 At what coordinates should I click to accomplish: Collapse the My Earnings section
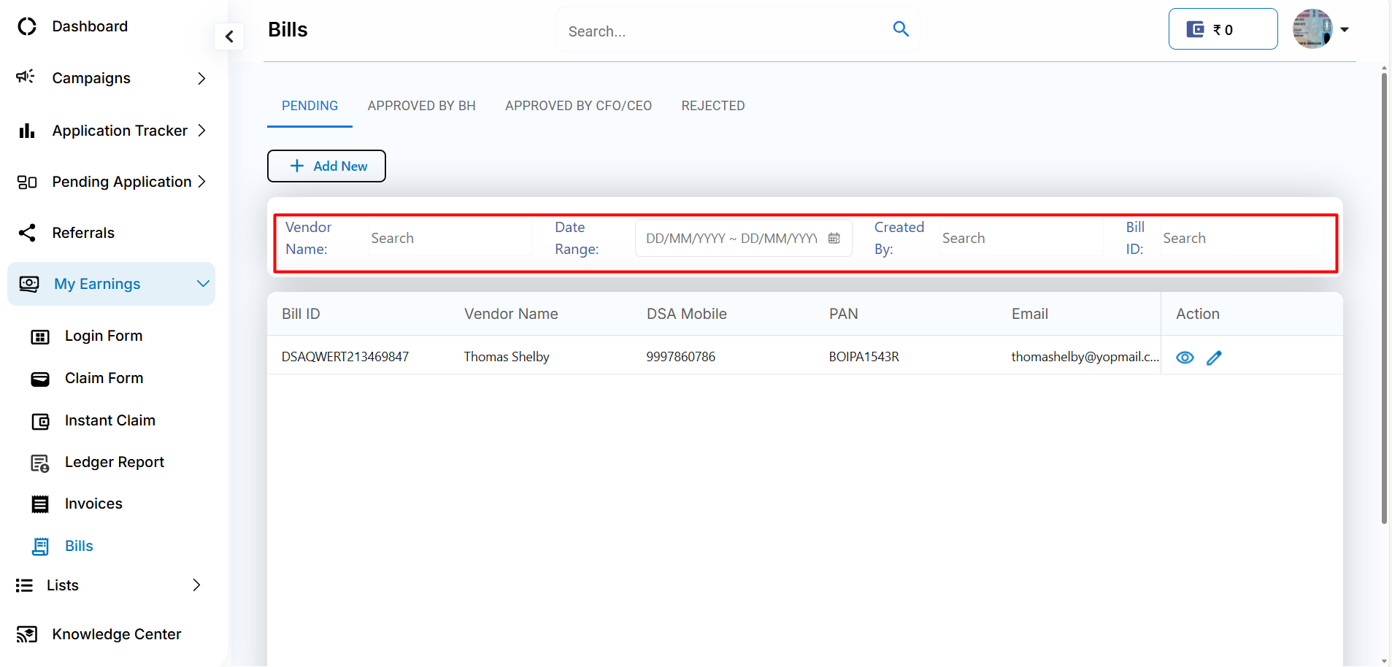pos(203,284)
